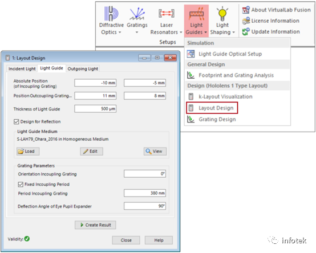Viewport: 316px width, 253px height.
Task: Edit the light guide medium
Action: 91,151
